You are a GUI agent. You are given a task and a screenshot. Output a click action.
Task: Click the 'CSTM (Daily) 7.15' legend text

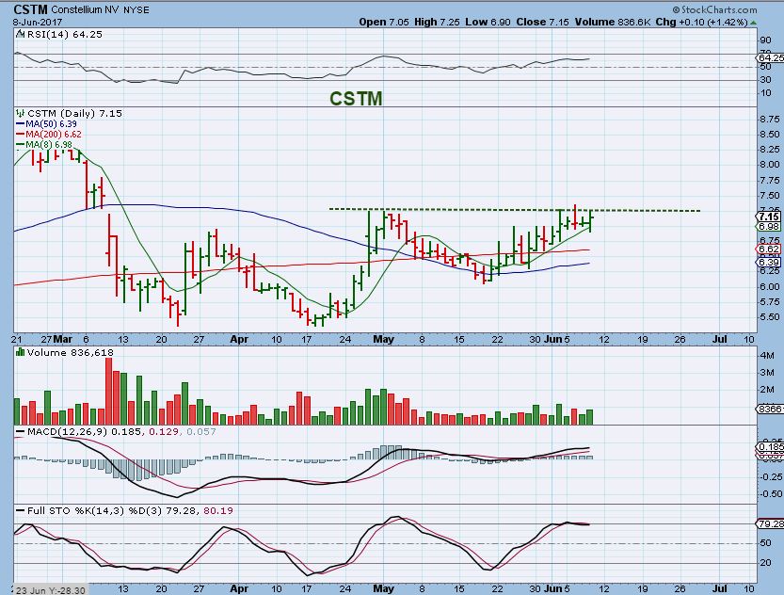74,114
